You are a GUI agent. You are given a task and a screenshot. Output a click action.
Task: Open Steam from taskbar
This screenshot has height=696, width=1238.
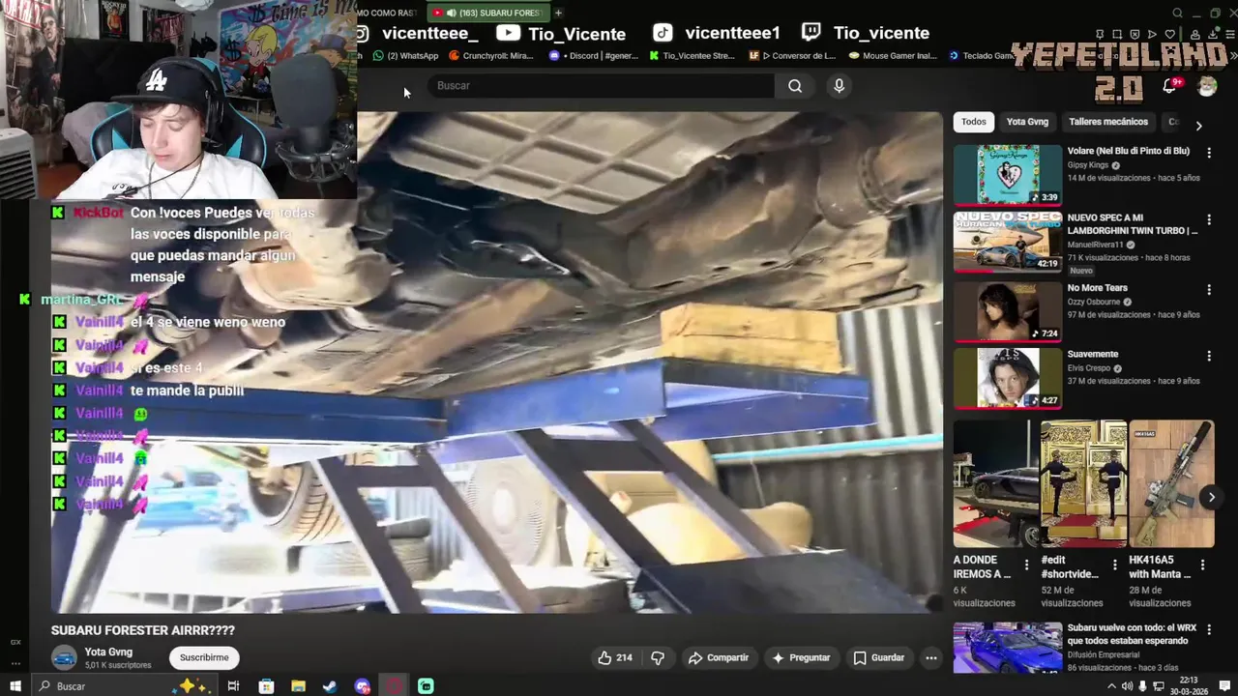[330, 686]
